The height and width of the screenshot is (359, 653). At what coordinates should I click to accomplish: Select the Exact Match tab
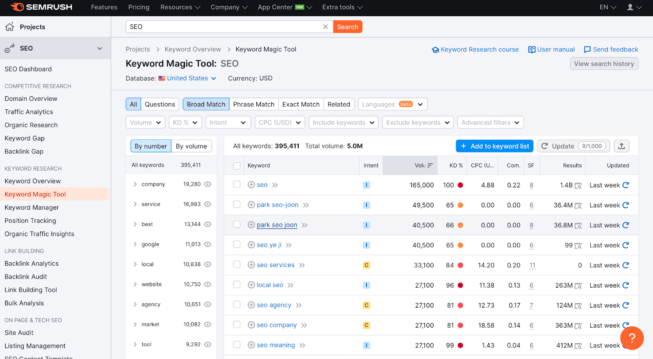301,104
